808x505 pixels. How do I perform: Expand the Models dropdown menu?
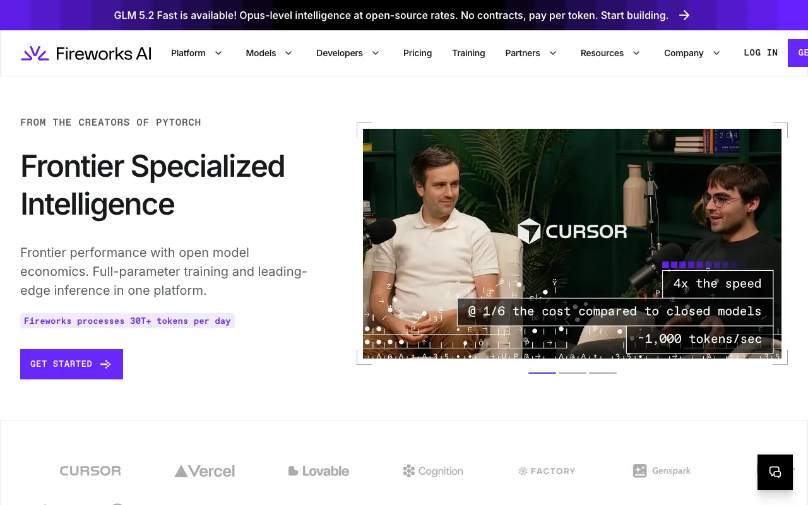click(269, 53)
